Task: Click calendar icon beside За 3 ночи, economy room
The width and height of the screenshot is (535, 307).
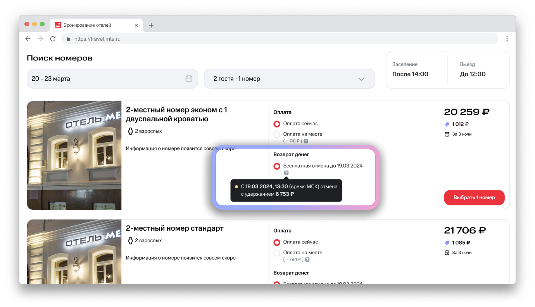Action: (447, 134)
